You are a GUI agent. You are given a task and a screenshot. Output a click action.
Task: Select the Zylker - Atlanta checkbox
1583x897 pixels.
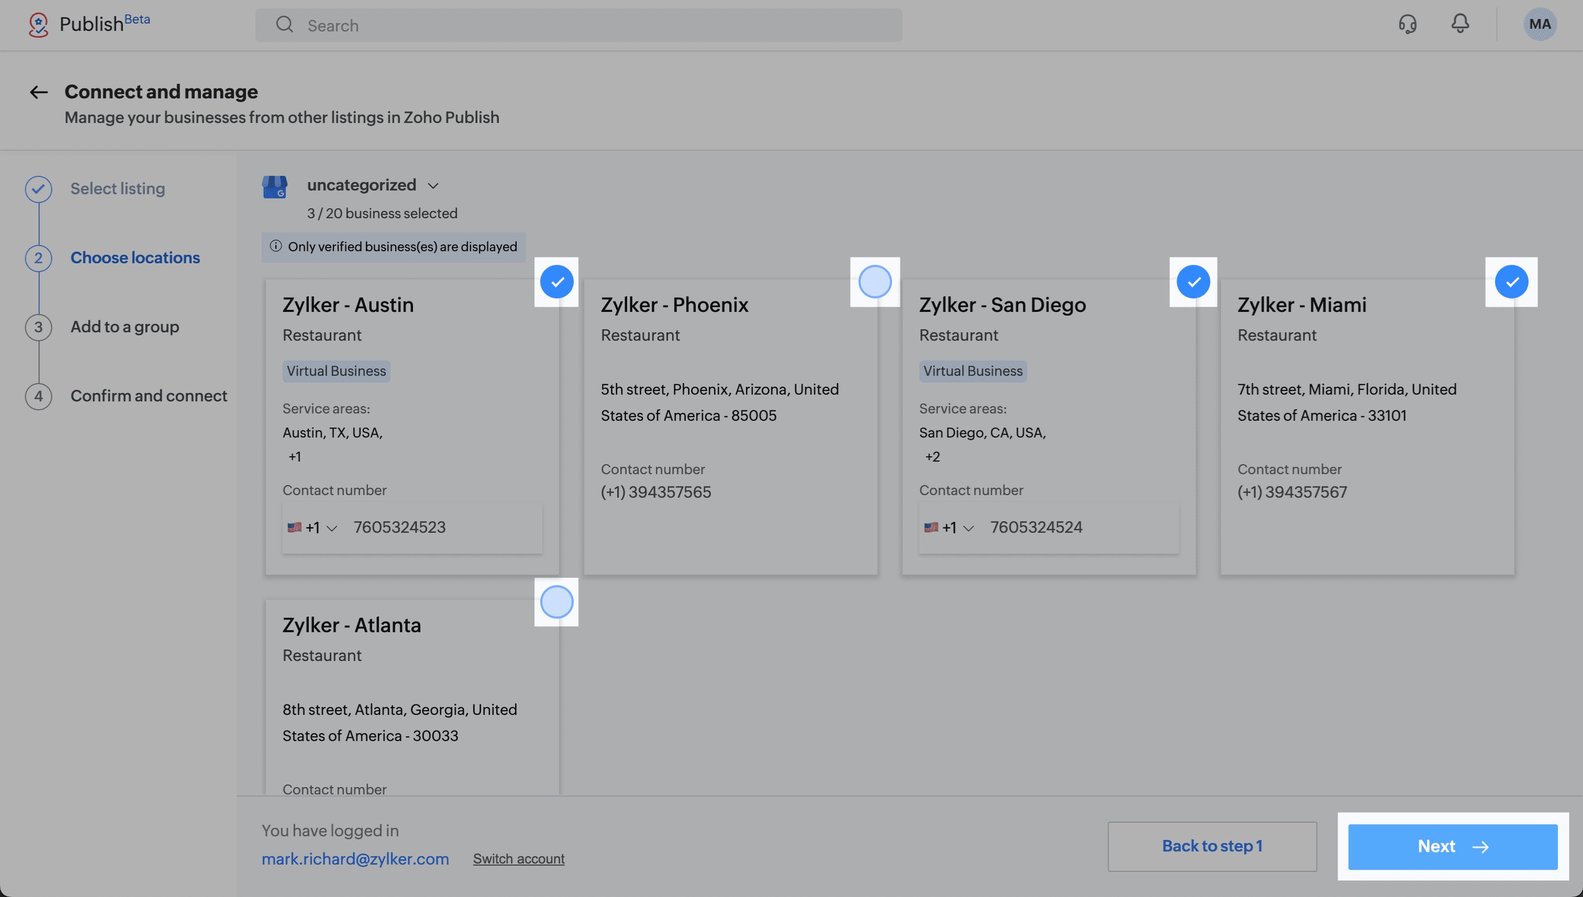tap(556, 602)
